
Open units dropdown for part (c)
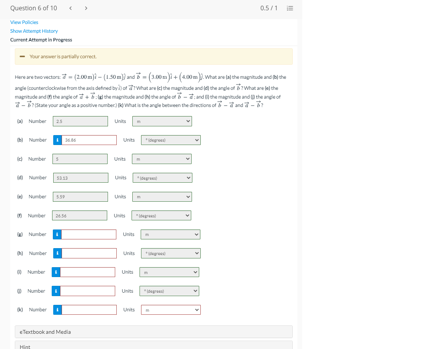pos(162,159)
